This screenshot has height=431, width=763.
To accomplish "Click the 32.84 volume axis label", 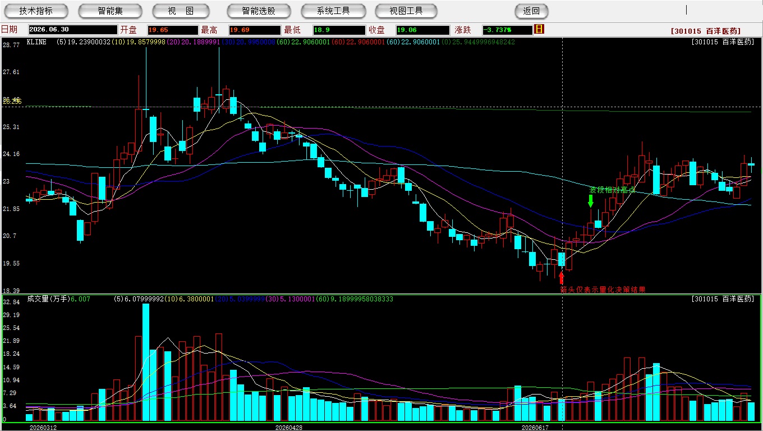I will [11, 302].
